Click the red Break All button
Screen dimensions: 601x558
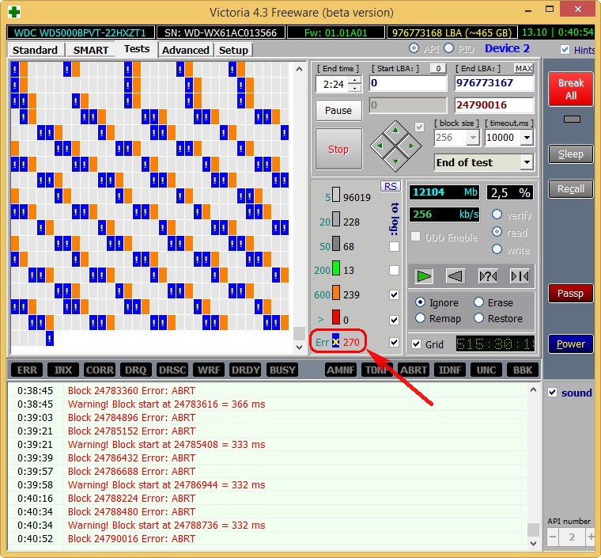[x=571, y=89]
